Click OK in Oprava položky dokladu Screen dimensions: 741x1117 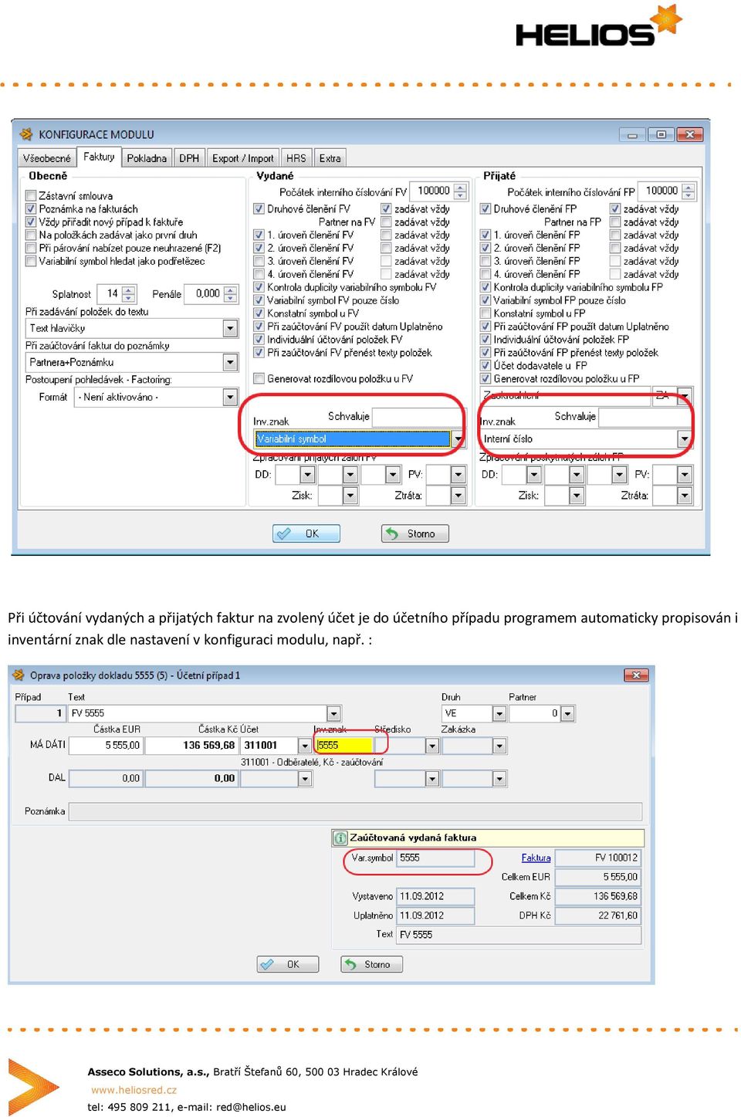click(288, 964)
